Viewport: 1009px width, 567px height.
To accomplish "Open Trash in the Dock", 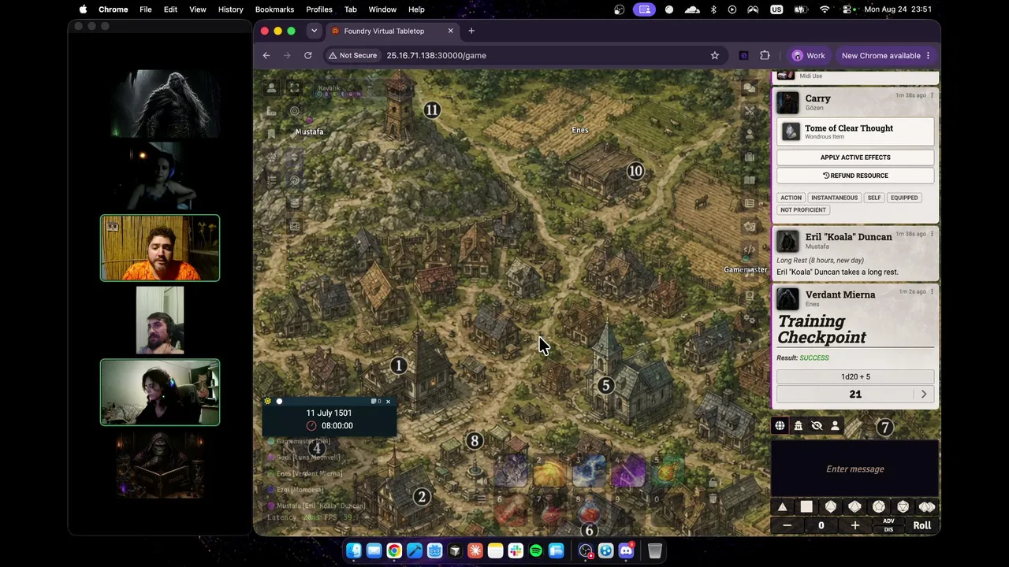I will [654, 551].
